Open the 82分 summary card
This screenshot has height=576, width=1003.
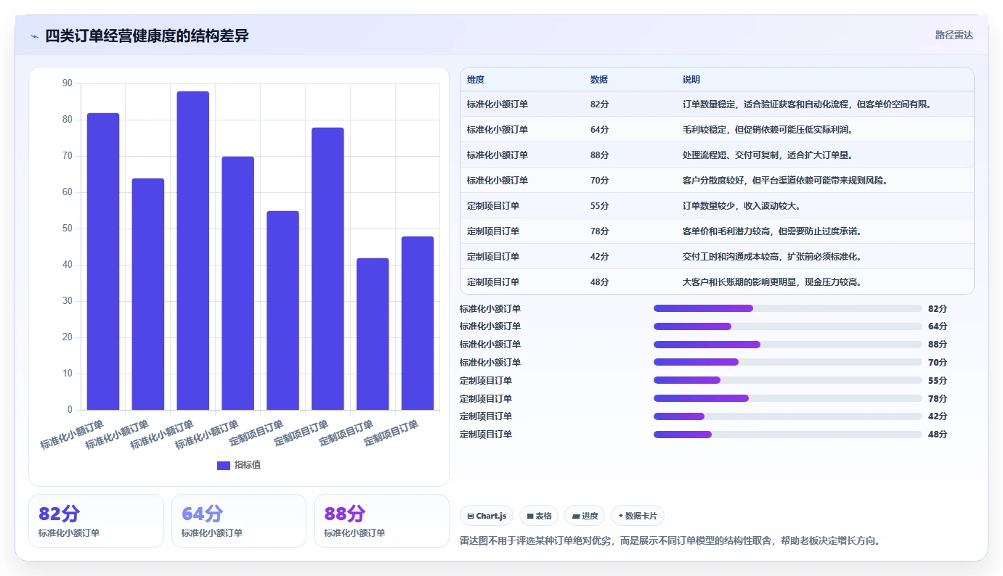(96, 521)
